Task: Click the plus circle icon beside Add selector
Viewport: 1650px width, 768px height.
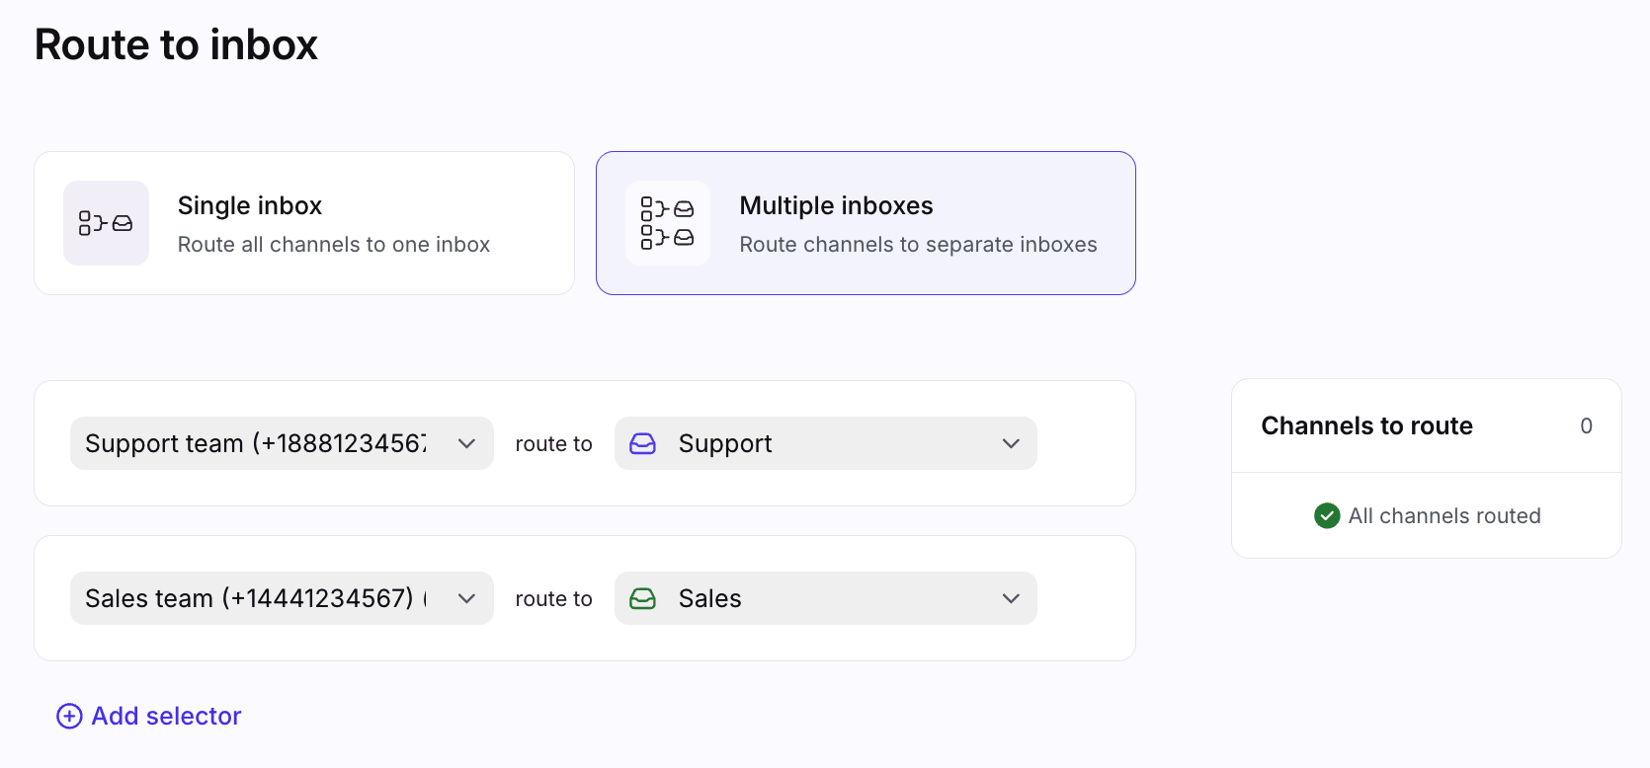Action: click(69, 716)
